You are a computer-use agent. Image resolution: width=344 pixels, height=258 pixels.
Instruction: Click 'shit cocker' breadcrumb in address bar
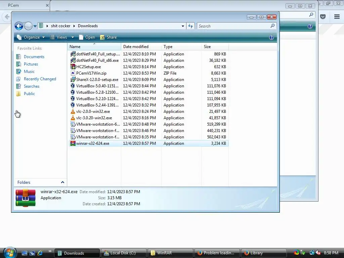60,26
